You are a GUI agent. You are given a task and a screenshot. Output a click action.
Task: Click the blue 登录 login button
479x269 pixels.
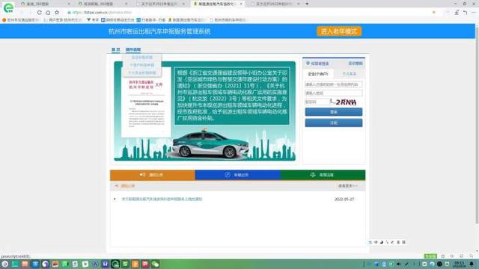[334, 111]
